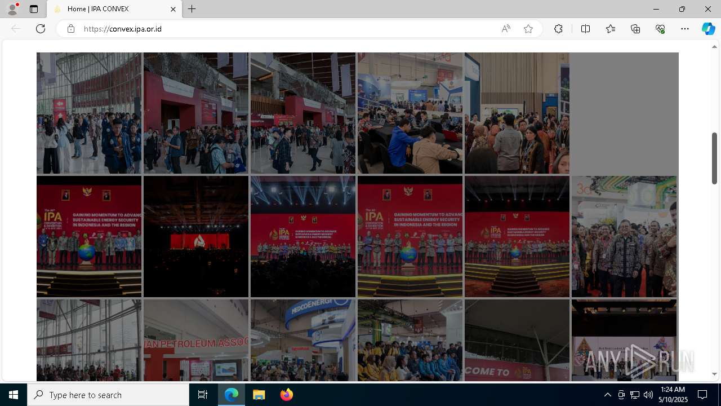The width and height of the screenshot is (721, 406).
Task: Open the Copilot sidebar icon
Action: (709, 29)
